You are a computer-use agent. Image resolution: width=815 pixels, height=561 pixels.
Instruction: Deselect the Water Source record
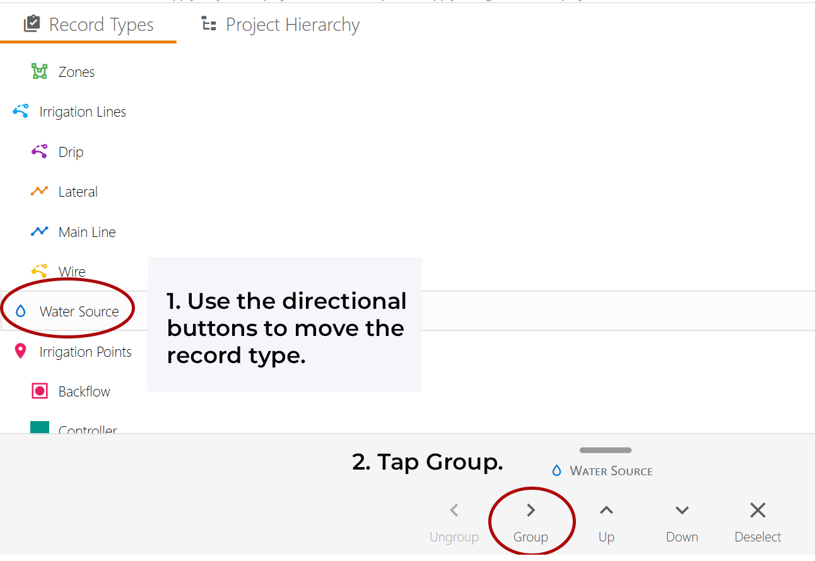[758, 522]
